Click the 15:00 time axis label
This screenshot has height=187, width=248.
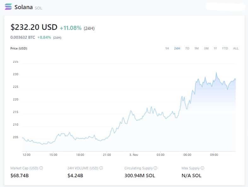53,155
